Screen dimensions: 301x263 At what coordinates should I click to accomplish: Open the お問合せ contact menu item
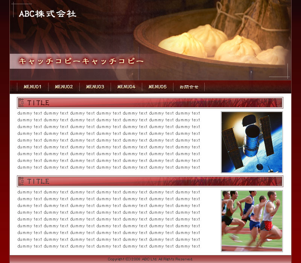(189, 87)
